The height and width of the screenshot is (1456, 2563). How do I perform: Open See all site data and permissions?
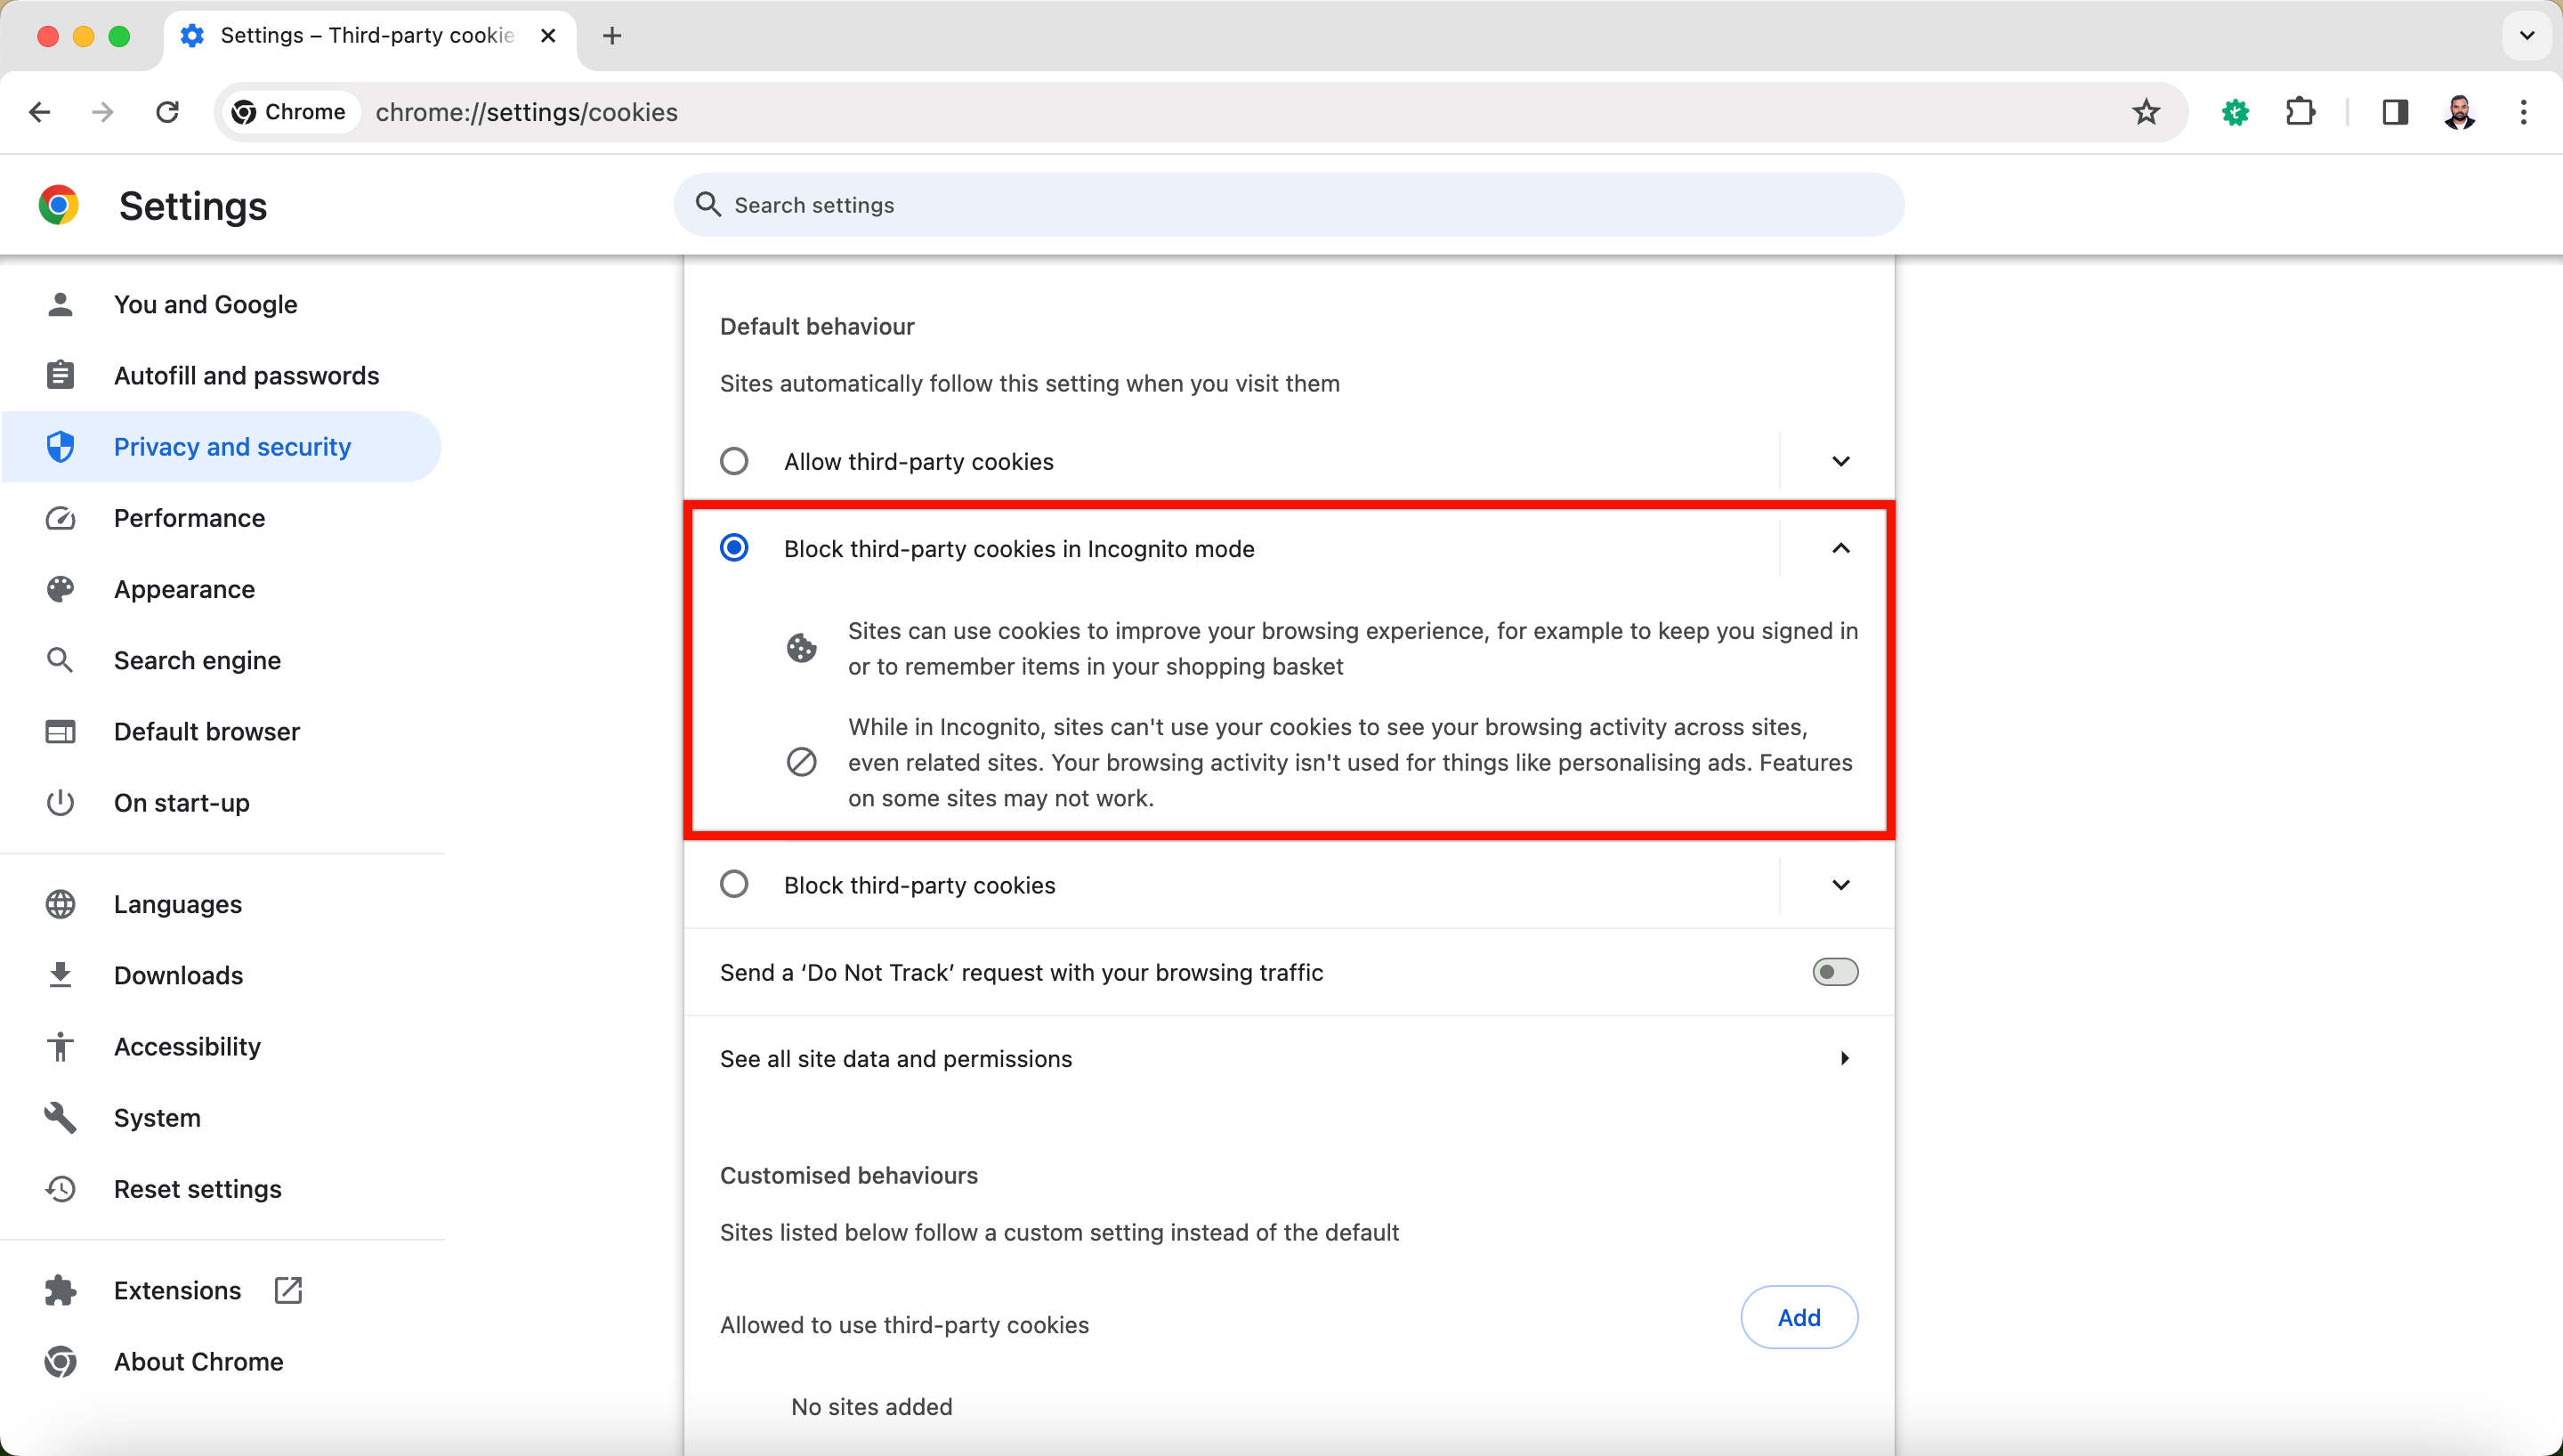coord(1288,1058)
